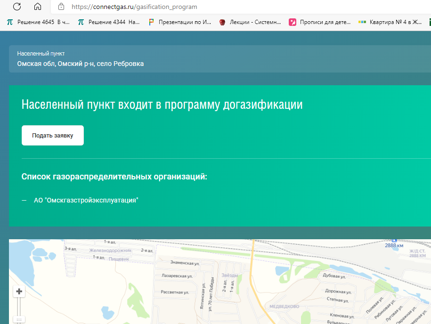The image size is (431, 324).
Task: Open the "Презентации по И..." bookmark
Action: point(181,22)
